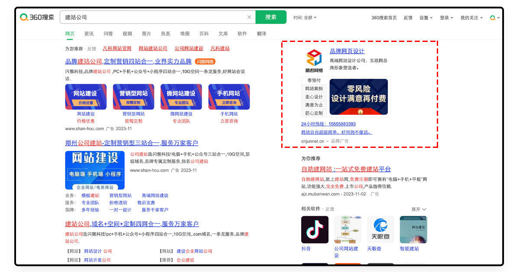This screenshot has width=520, height=272.
Task: Expand the 设置 dropdown menu
Action: [426, 18]
